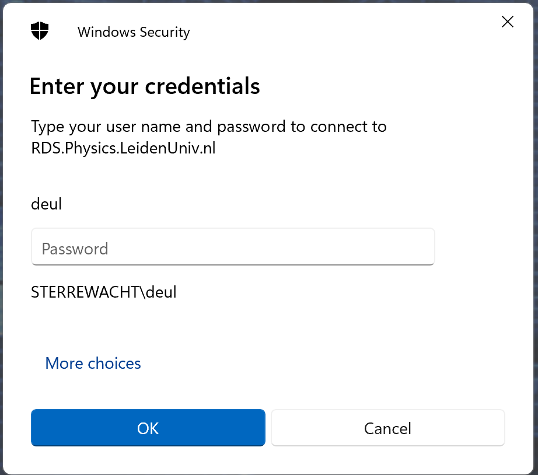Dismiss the dialog using Cancel
Screen dimensions: 538x475
[387, 428]
